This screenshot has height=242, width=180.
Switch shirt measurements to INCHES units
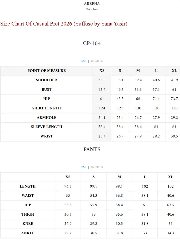click(97, 61)
